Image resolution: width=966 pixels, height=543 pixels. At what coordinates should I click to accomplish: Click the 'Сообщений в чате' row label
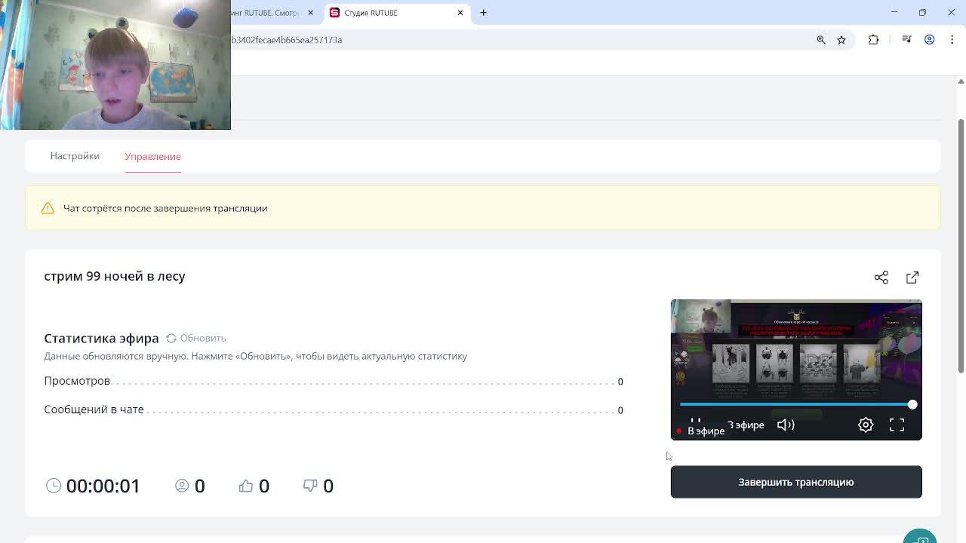point(94,410)
